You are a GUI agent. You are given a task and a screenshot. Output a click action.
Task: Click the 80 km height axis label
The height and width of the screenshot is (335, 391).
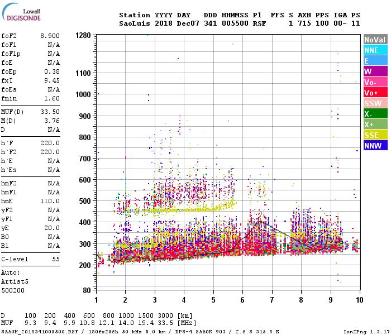87,290
